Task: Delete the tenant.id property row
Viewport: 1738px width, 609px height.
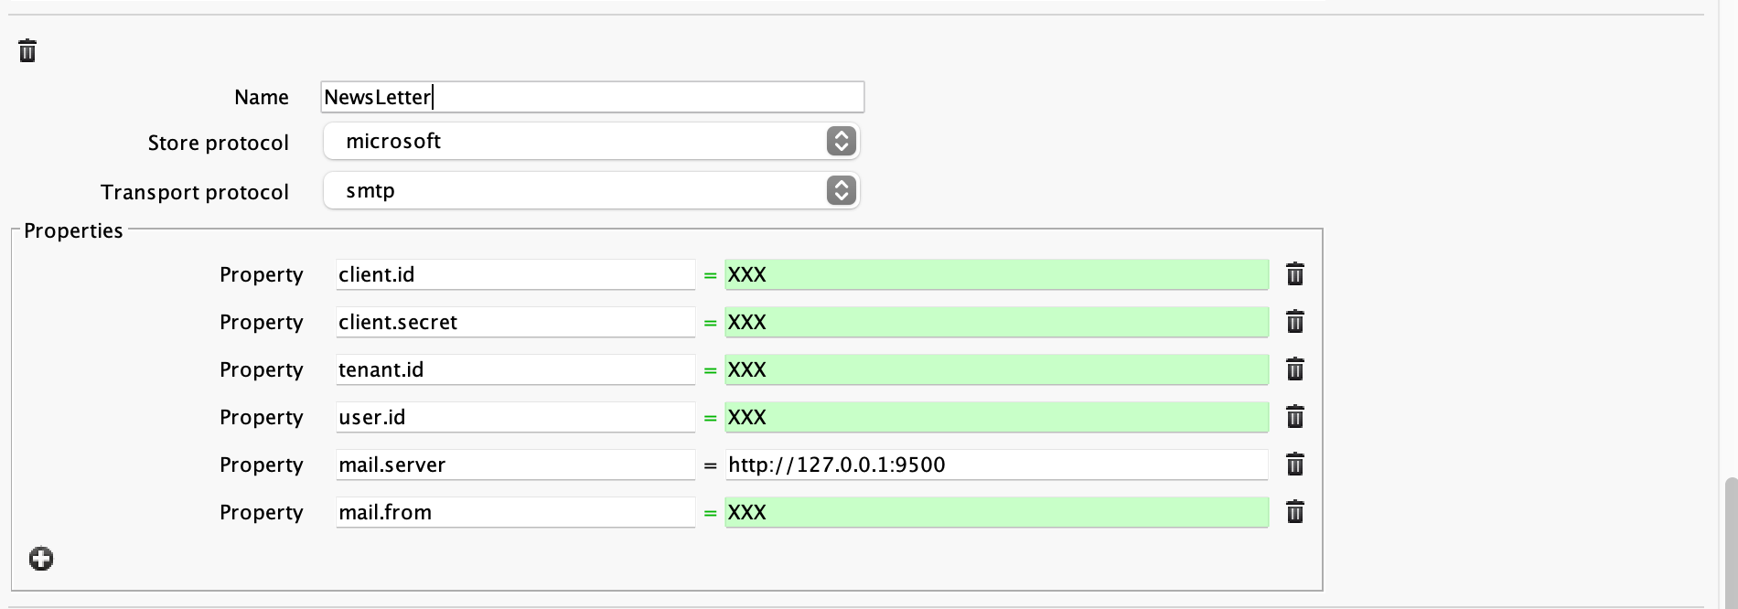Action: (1295, 369)
